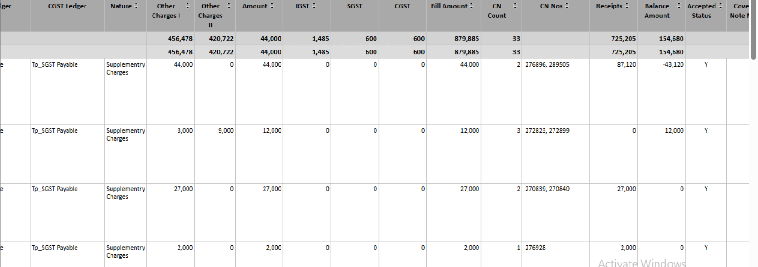The width and height of the screenshot is (758, 267).
Task: Select the negative balance cell -43,120
Action: pos(673,65)
